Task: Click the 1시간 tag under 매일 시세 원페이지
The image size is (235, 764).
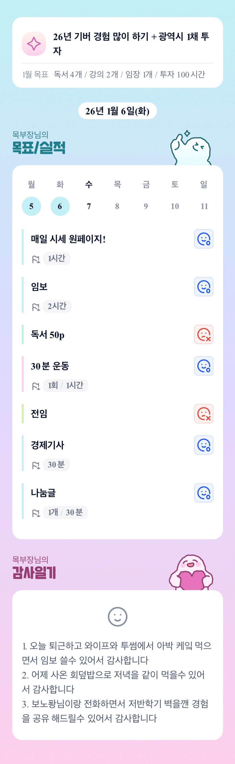Action: pos(57,258)
